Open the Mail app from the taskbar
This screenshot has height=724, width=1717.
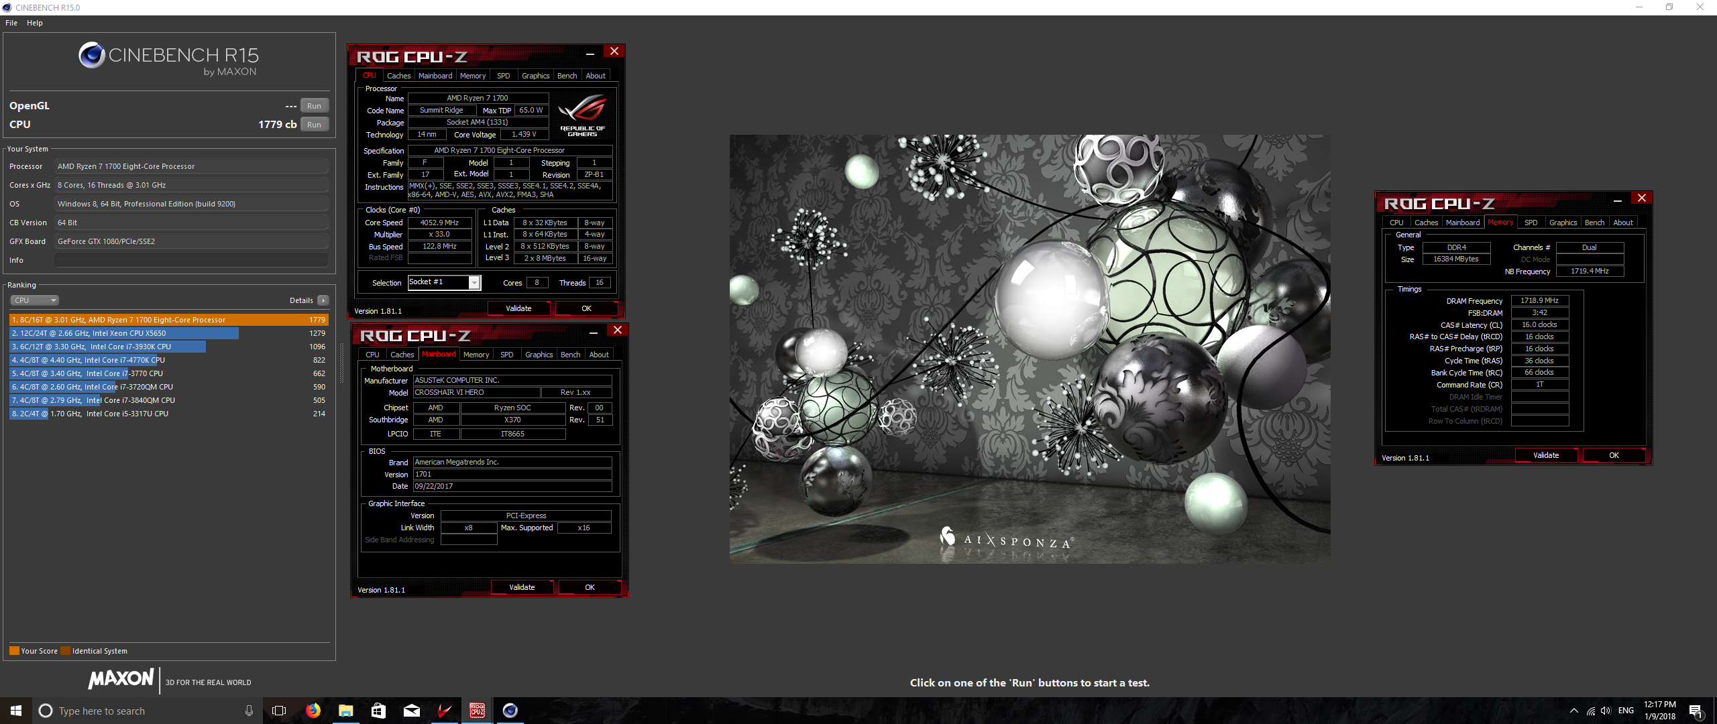tap(411, 711)
